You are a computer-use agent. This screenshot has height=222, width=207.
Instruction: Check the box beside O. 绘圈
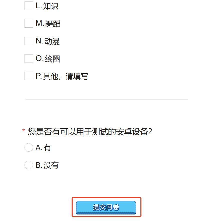(x=29, y=59)
